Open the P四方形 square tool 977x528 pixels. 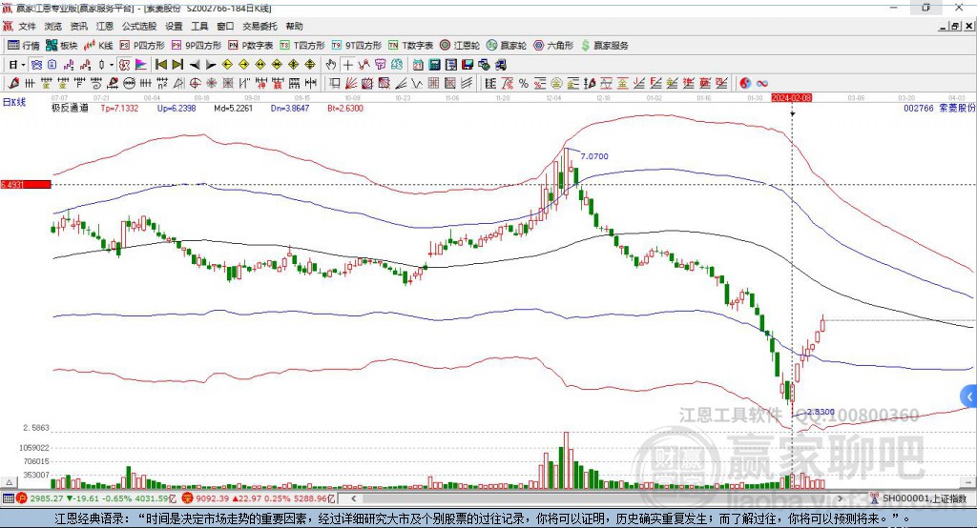(x=142, y=46)
